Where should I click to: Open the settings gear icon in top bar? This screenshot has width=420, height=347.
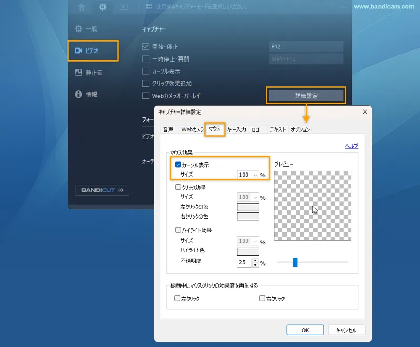tap(102, 7)
